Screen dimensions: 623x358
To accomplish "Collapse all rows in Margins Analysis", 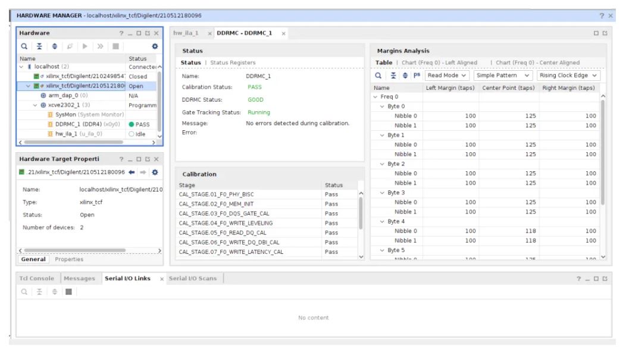I will (393, 76).
